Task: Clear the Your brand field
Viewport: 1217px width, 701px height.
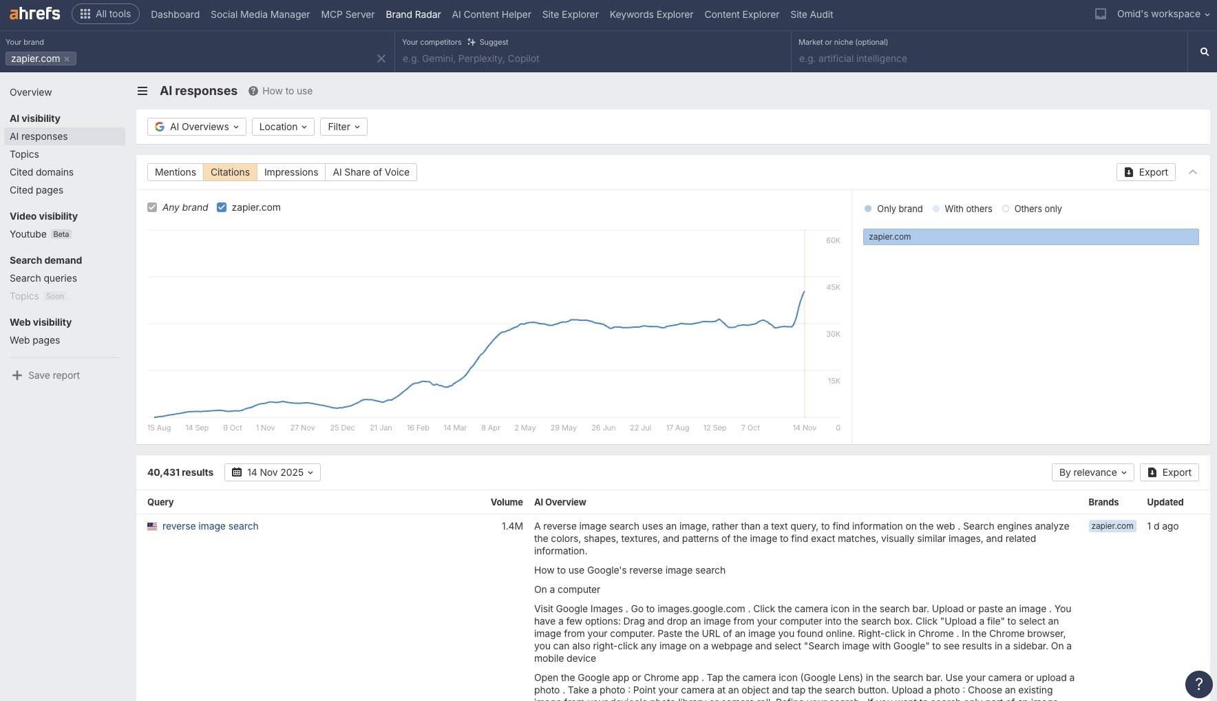Action: 381,59
